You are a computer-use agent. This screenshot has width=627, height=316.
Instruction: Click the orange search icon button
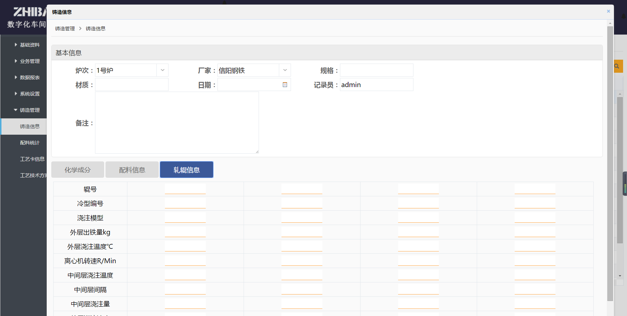pos(618,66)
